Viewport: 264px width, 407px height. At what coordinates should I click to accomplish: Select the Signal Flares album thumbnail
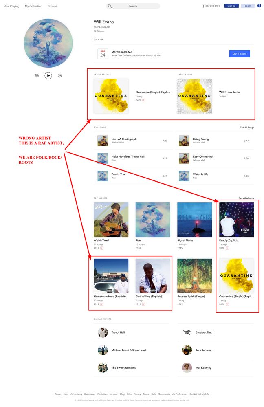coord(195,220)
